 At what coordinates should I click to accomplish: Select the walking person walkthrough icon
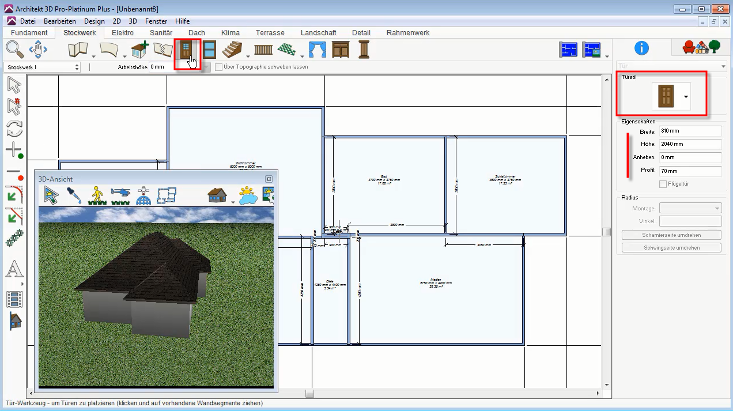point(97,195)
